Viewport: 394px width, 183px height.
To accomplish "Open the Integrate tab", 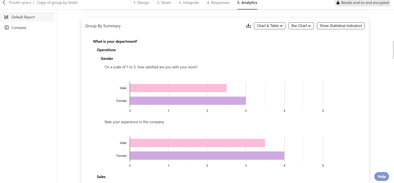I will [x=189, y=3].
